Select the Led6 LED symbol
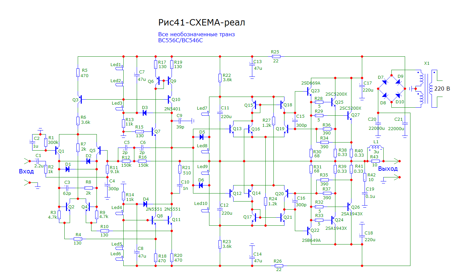The height and width of the screenshot is (272, 451). (120, 259)
